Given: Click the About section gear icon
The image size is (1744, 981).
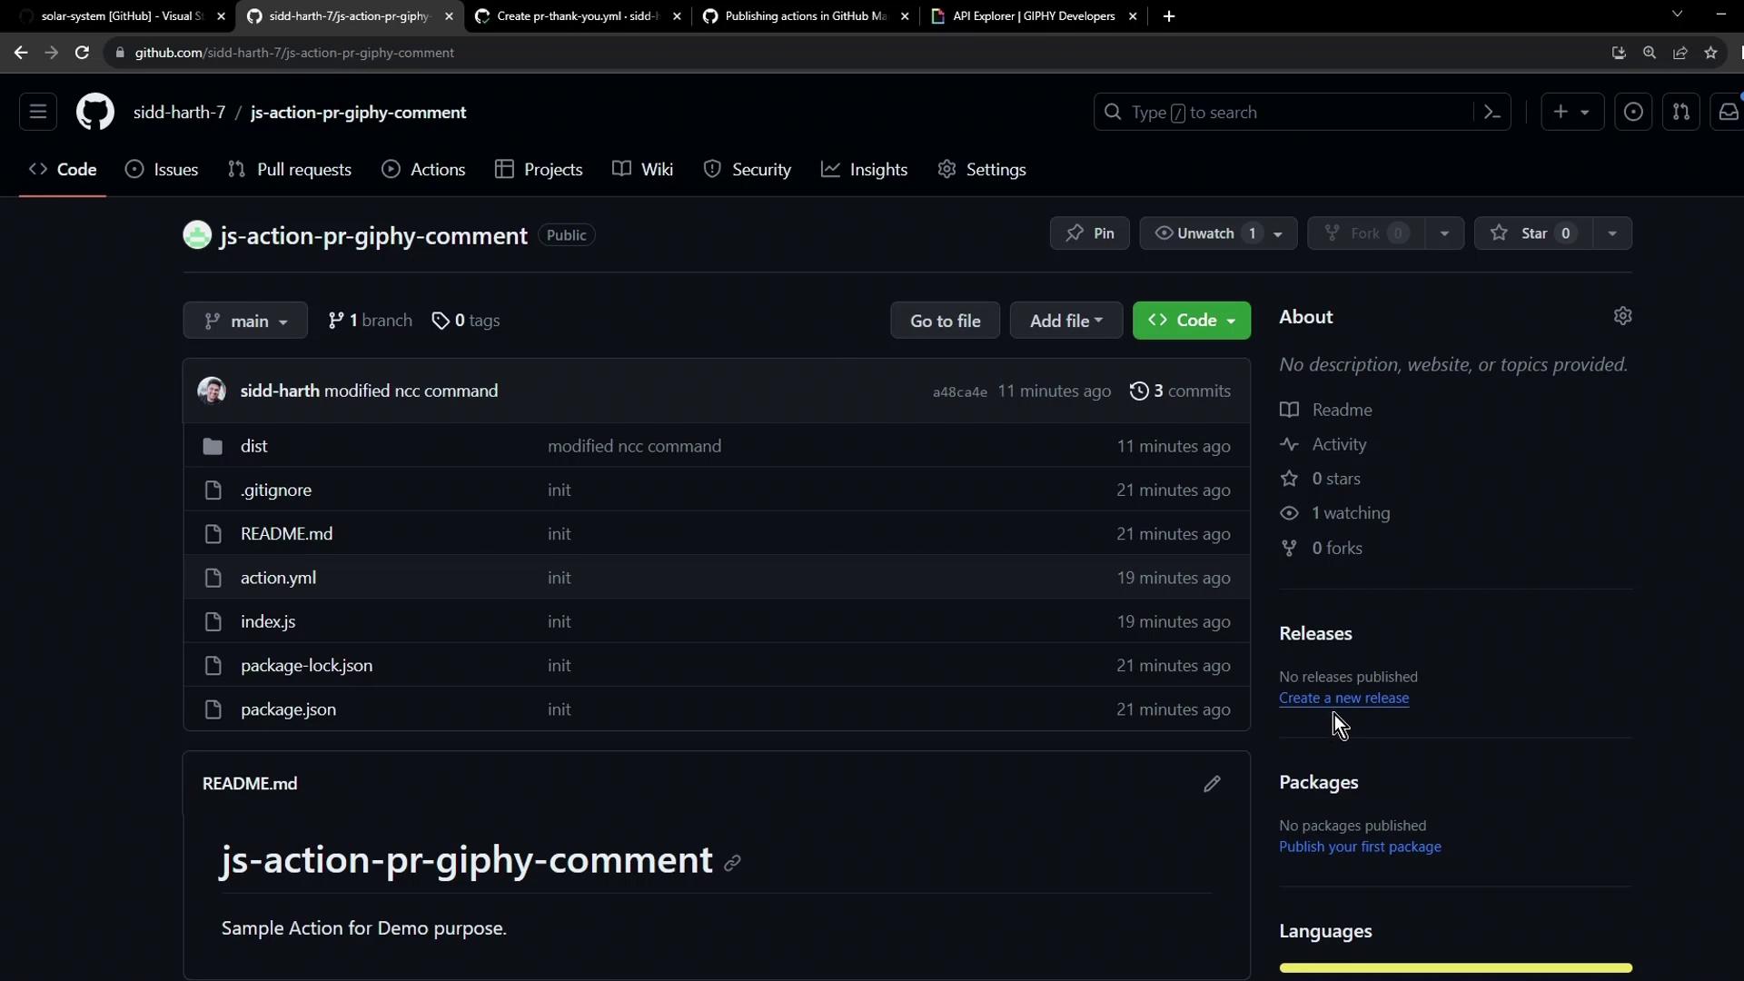Looking at the screenshot, I should [x=1622, y=316].
